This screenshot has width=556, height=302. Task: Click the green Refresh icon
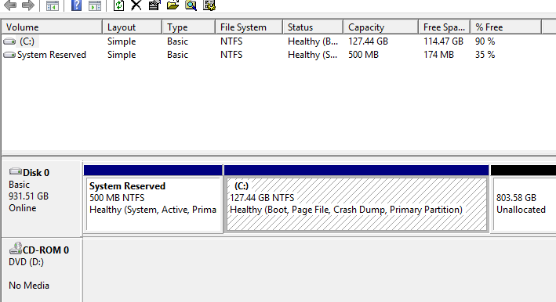click(x=118, y=5)
